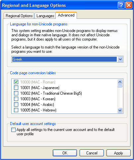Click the code page list scrollbar thumb
Screen dimensions: 134x160
[120, 86]
